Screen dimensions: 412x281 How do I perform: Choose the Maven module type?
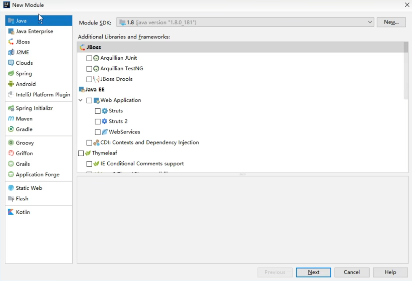39,119
